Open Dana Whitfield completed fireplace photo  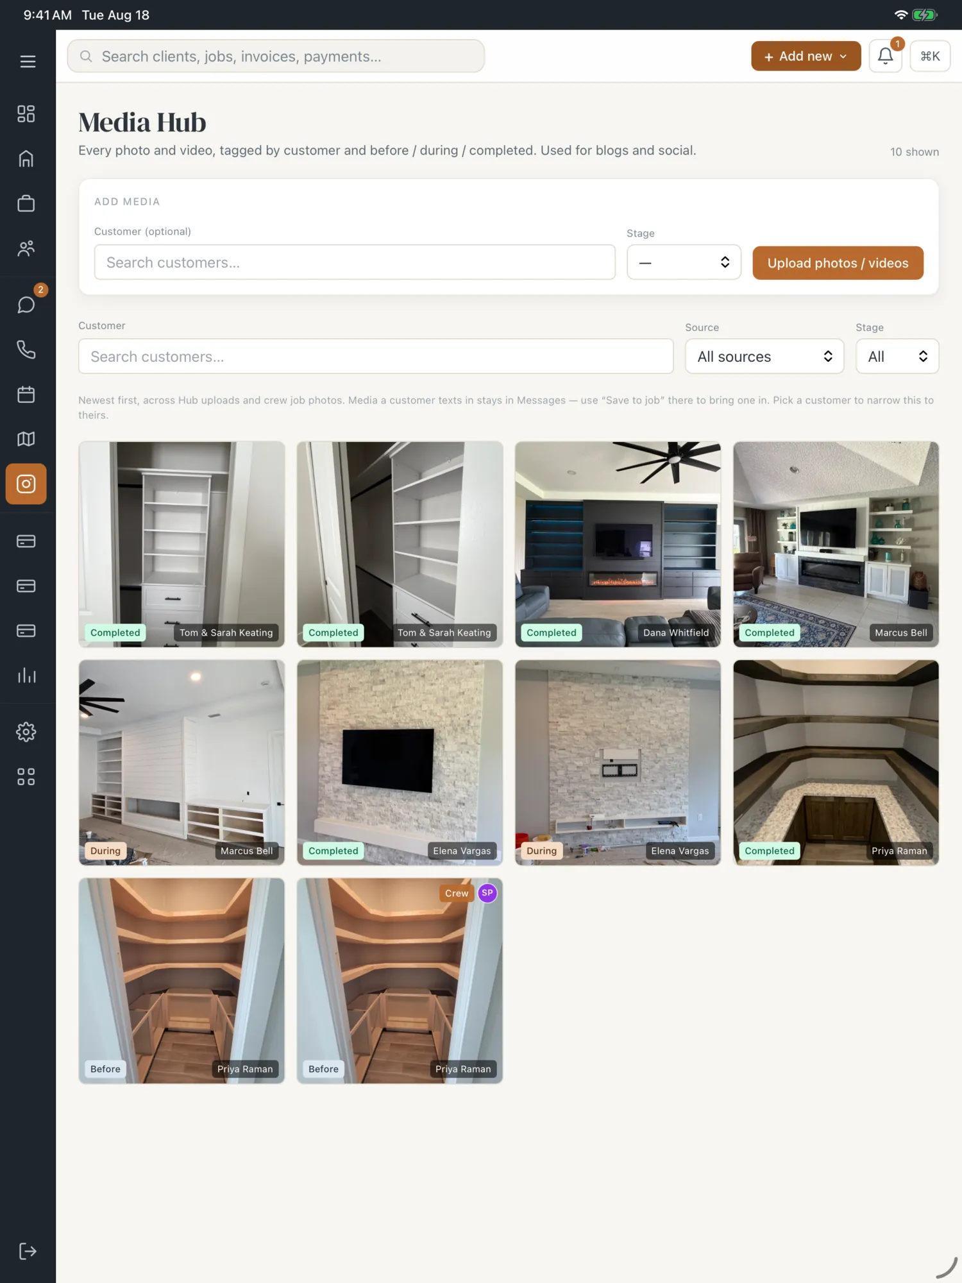tap(618, 544)
